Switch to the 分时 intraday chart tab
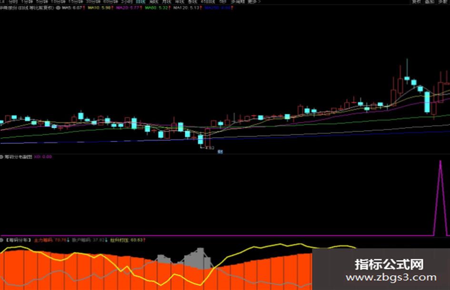Screen dimensions: 450x290 pos(13,2)
